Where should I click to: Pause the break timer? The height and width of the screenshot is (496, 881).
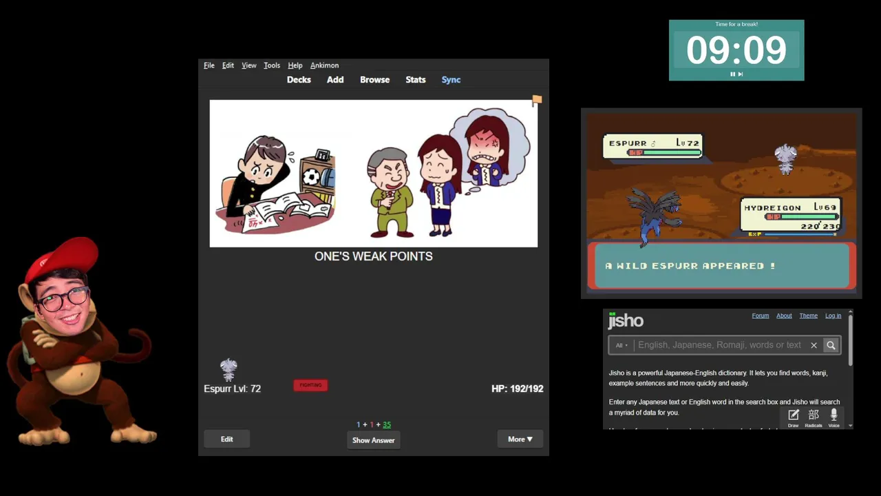tap(732, 74)
